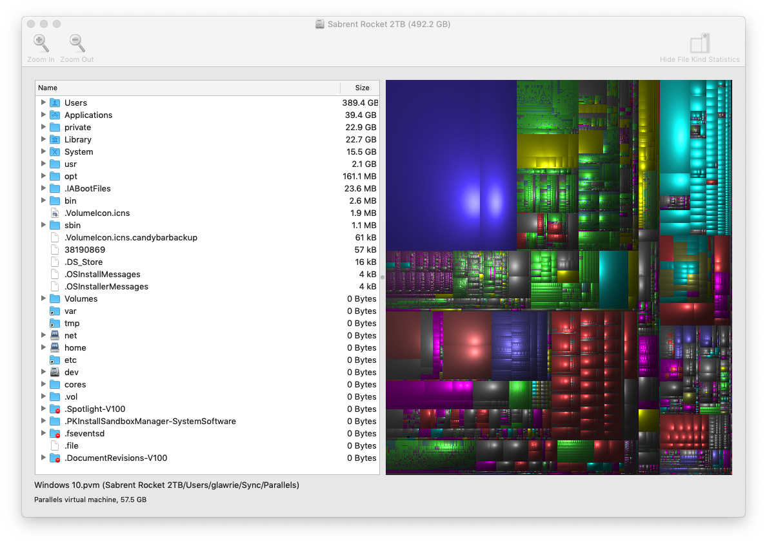Expand the Volumes disclosure triangle
767x544 pixels.
(x=43, y=298)
